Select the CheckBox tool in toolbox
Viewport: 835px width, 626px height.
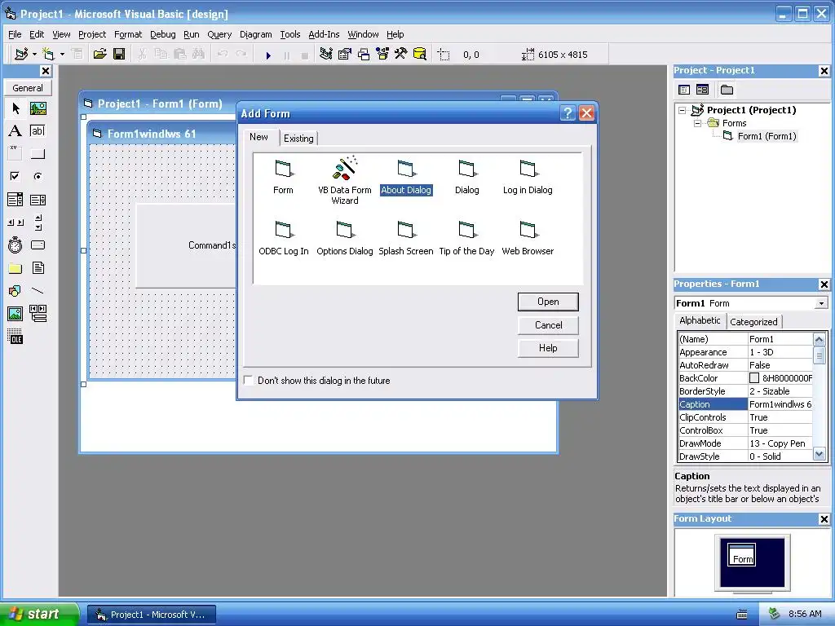coord(15,176)
